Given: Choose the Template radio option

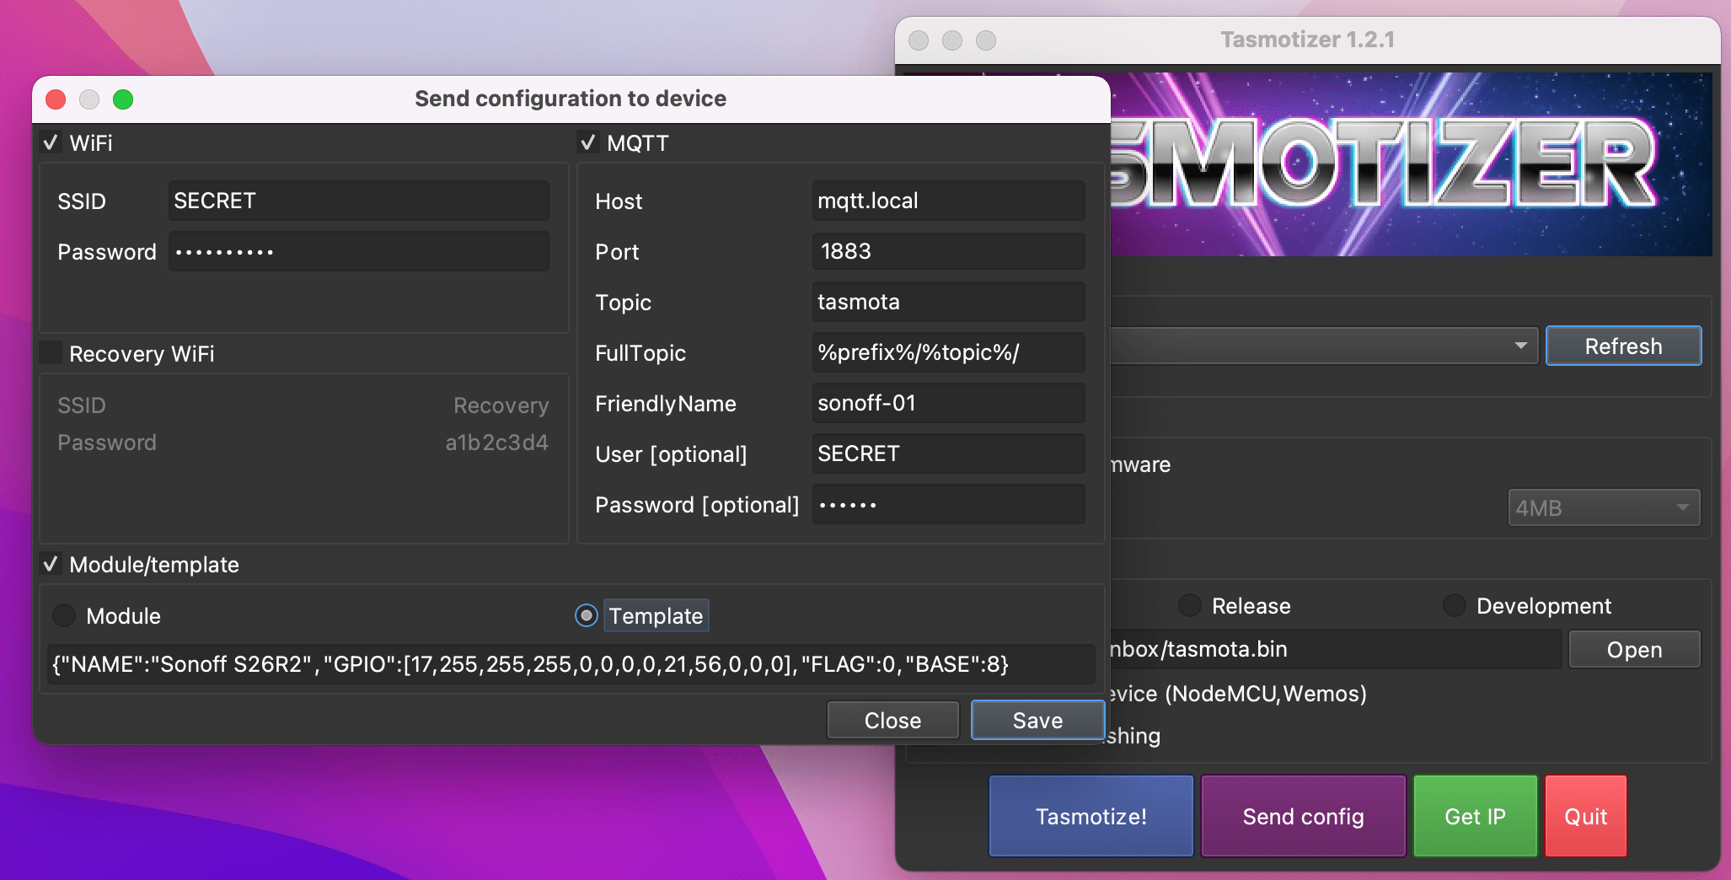Looking at the screenshot, I should (x=587, y=615).
